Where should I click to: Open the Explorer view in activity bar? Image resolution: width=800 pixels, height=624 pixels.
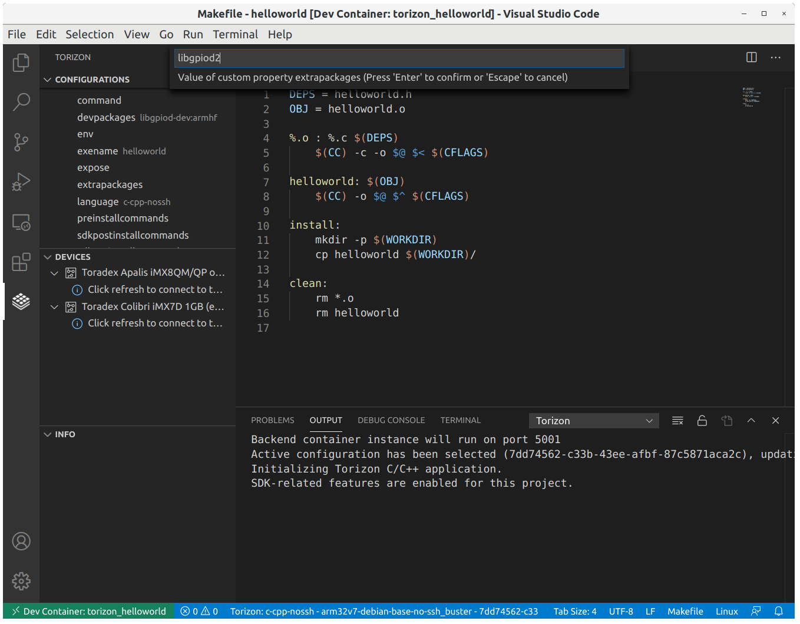(21, 62)
